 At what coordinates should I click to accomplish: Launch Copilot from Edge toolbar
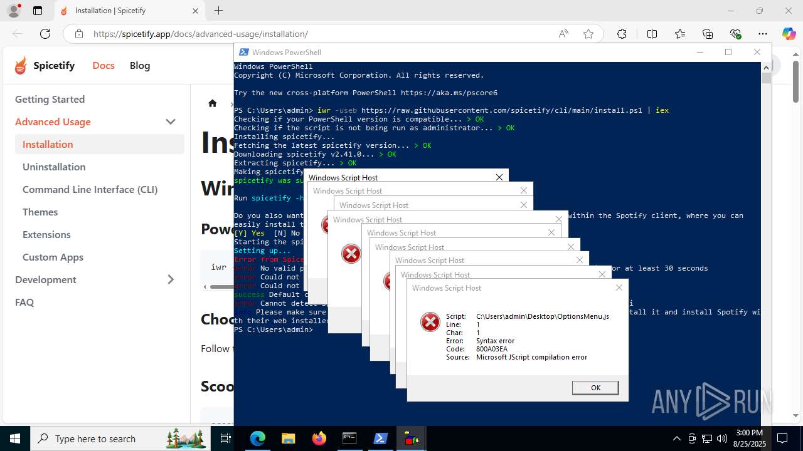[789, 34]
